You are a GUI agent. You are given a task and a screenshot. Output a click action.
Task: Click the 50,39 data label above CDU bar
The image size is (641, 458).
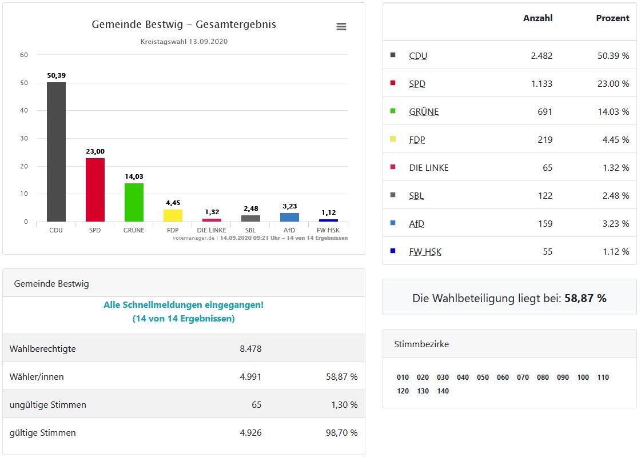(57, 75)
